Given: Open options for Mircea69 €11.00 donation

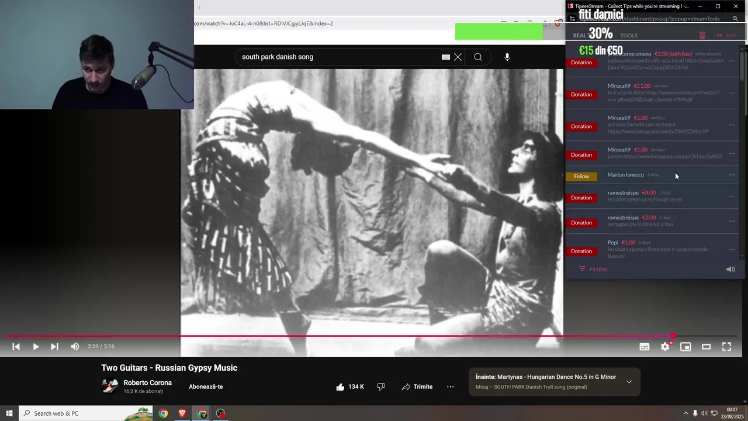Looking at the screenshot, I should click(731, 93).
